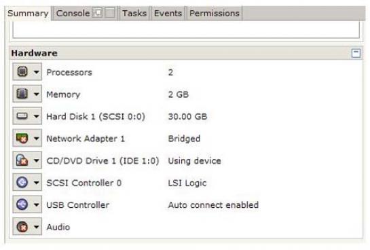
Task: Switch to the Tasks tab
Action: pos(134,13)
